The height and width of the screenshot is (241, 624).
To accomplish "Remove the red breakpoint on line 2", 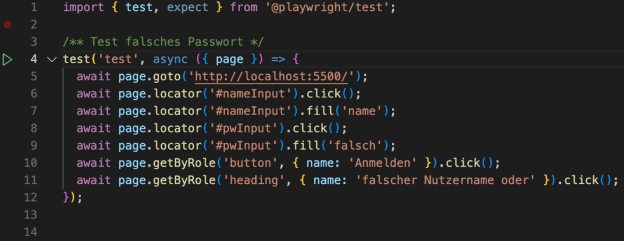I will (7, 25).
